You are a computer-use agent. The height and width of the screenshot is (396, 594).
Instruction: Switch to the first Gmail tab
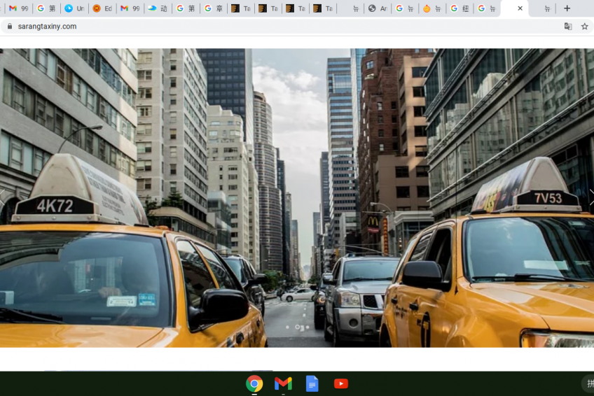click(x=18, y=8)
